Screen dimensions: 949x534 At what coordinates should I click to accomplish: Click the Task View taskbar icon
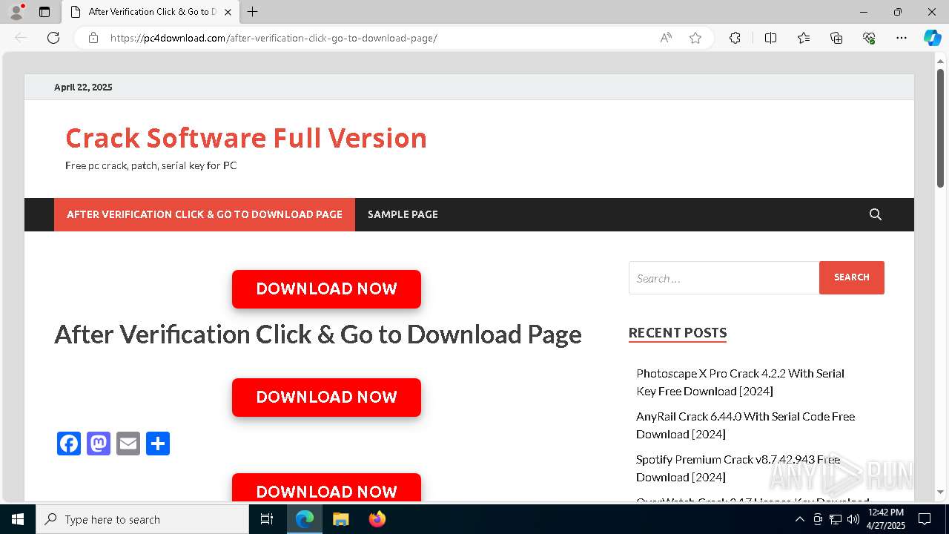click(267, 519)
